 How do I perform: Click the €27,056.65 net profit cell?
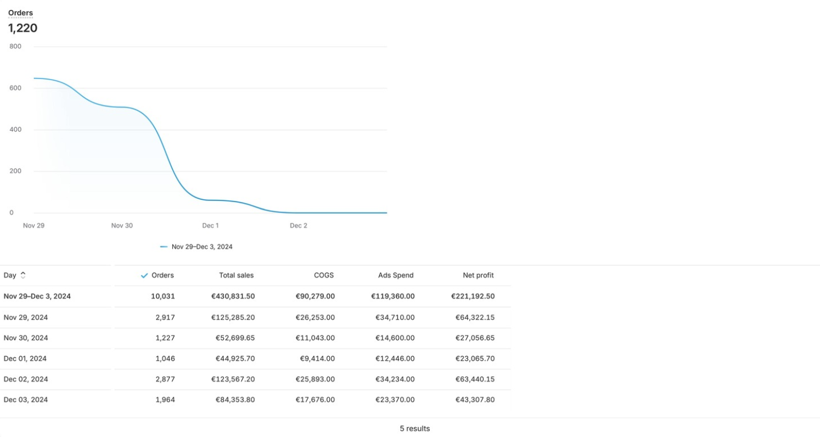tap(475, 338)
